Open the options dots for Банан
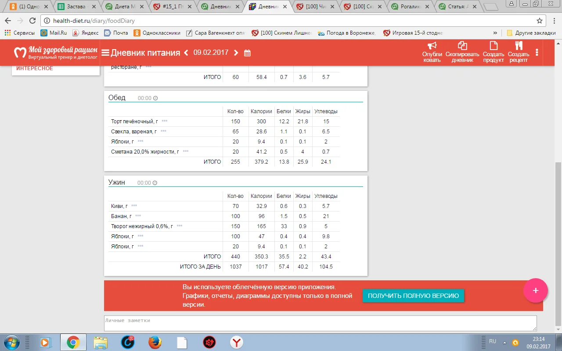Image resolution: width=562 pixels, height=351 pixels. coord(138,216)
